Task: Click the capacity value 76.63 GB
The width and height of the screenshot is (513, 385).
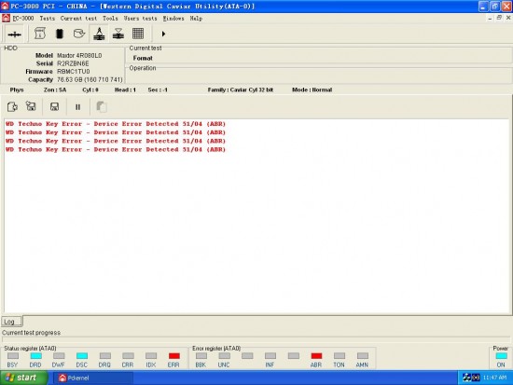Action: tap(90, 79)
